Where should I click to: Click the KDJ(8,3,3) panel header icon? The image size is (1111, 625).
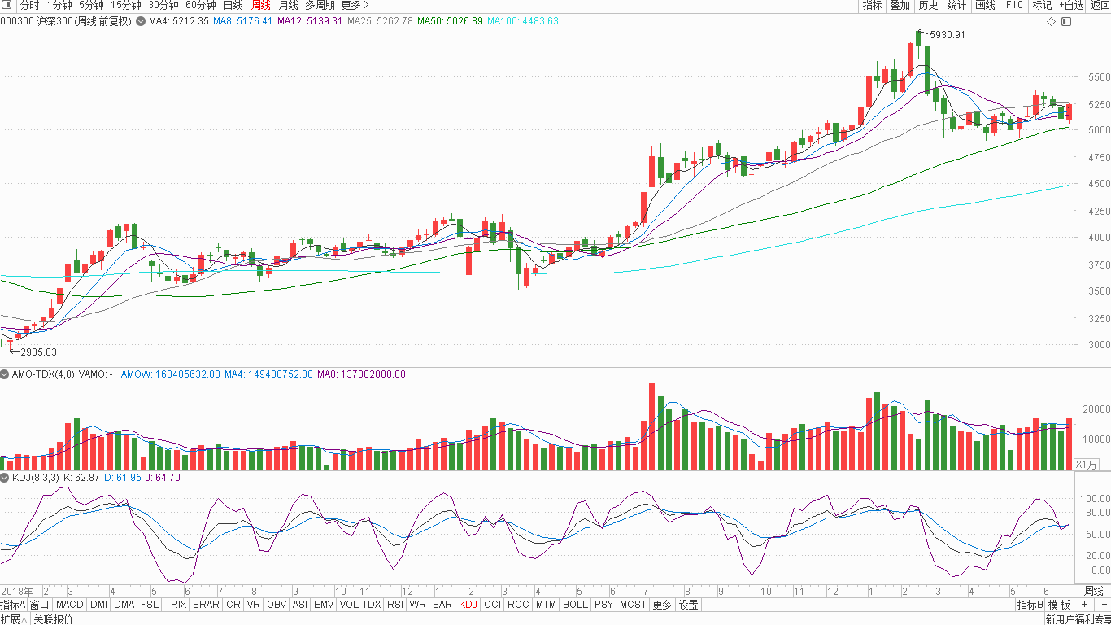(x=5, y=478)
